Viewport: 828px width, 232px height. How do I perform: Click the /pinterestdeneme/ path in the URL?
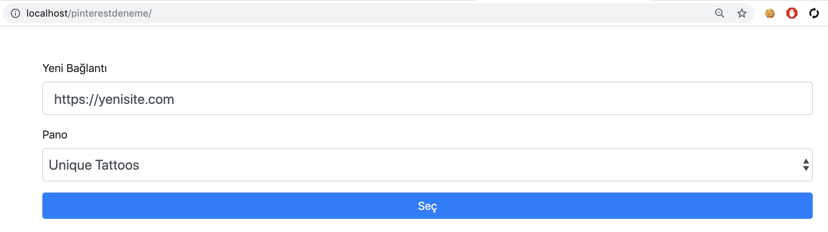(x=110, y=14)
